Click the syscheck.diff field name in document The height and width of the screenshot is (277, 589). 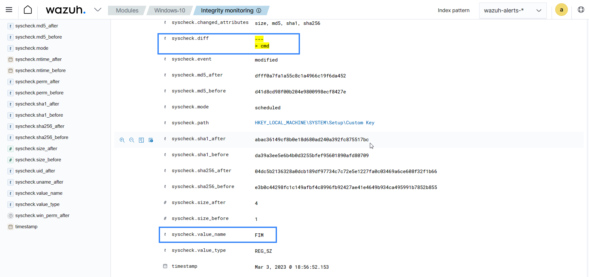click(190, 38)
